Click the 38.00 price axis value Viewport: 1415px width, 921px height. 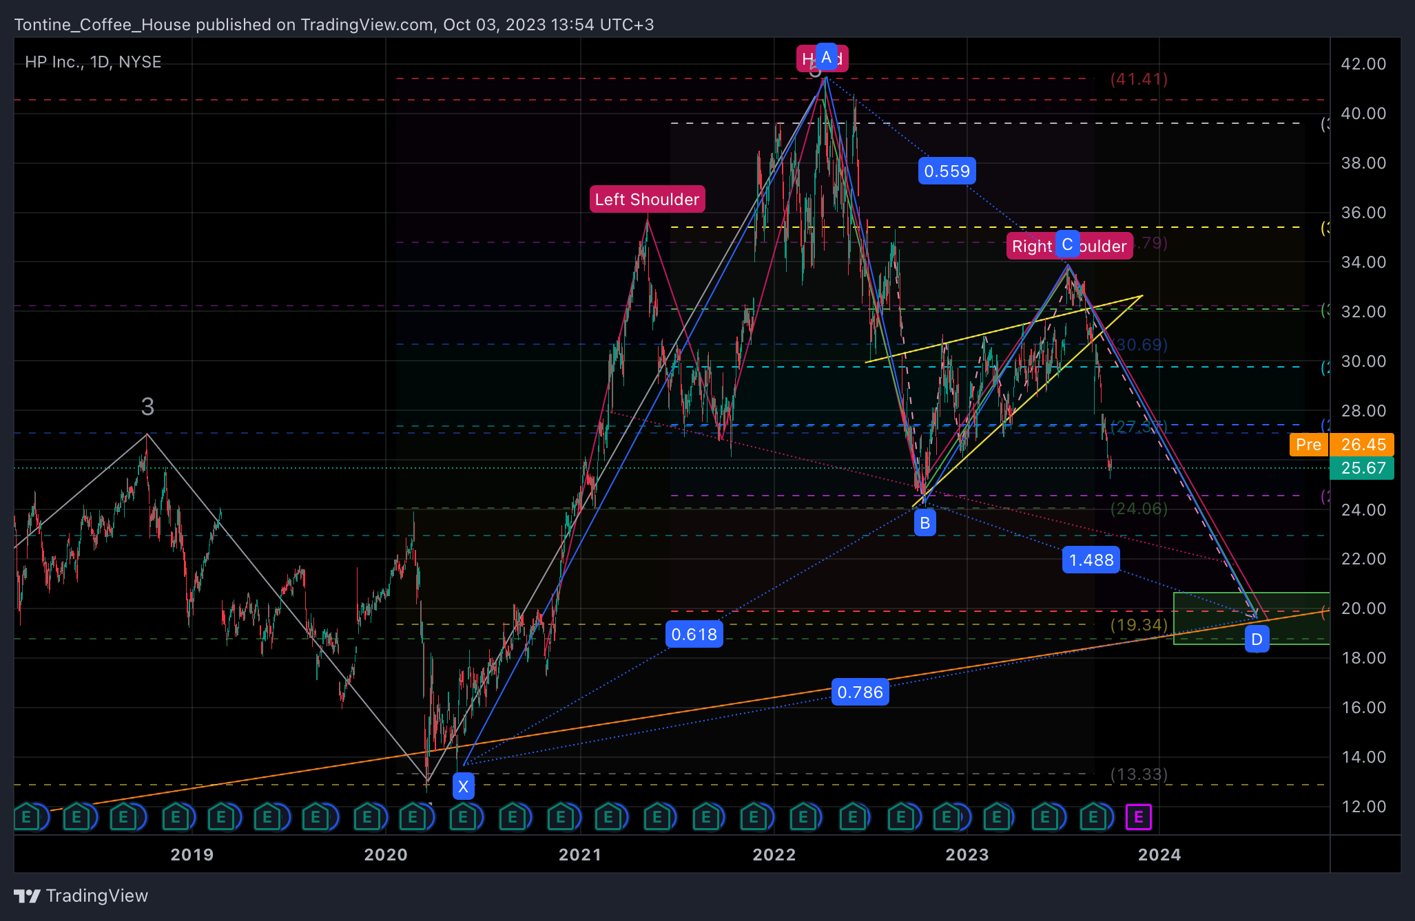(1363, 163)
